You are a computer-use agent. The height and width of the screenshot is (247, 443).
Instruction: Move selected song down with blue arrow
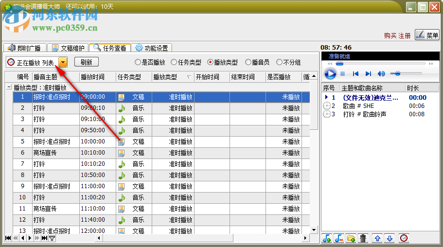pyautogui.click(x=390, y=238)
